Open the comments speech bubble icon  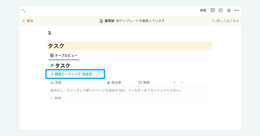[212, 10]
